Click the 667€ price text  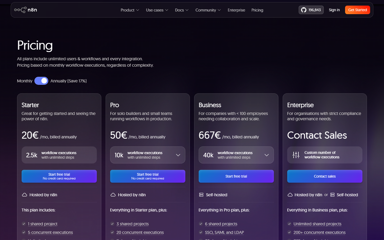point(210,135)
